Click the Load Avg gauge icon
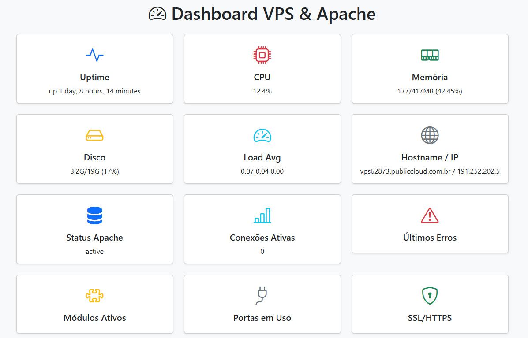 [262, 135]
